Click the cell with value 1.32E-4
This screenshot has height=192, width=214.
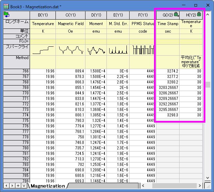pos(96,121)
